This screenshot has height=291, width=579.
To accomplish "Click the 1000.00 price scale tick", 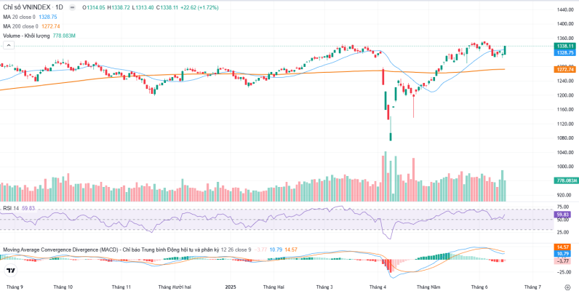I will pyautogui.click(x=565, y=167).
